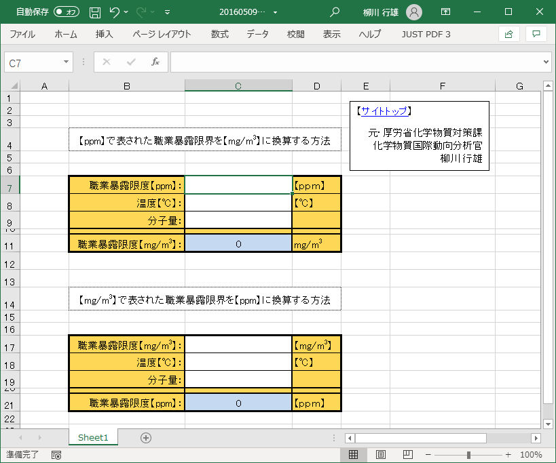Image resolution: width=556 pixels, height=463 pixels.
Task: Click the Share icon on ribbon
Action: tap(508, 34)
